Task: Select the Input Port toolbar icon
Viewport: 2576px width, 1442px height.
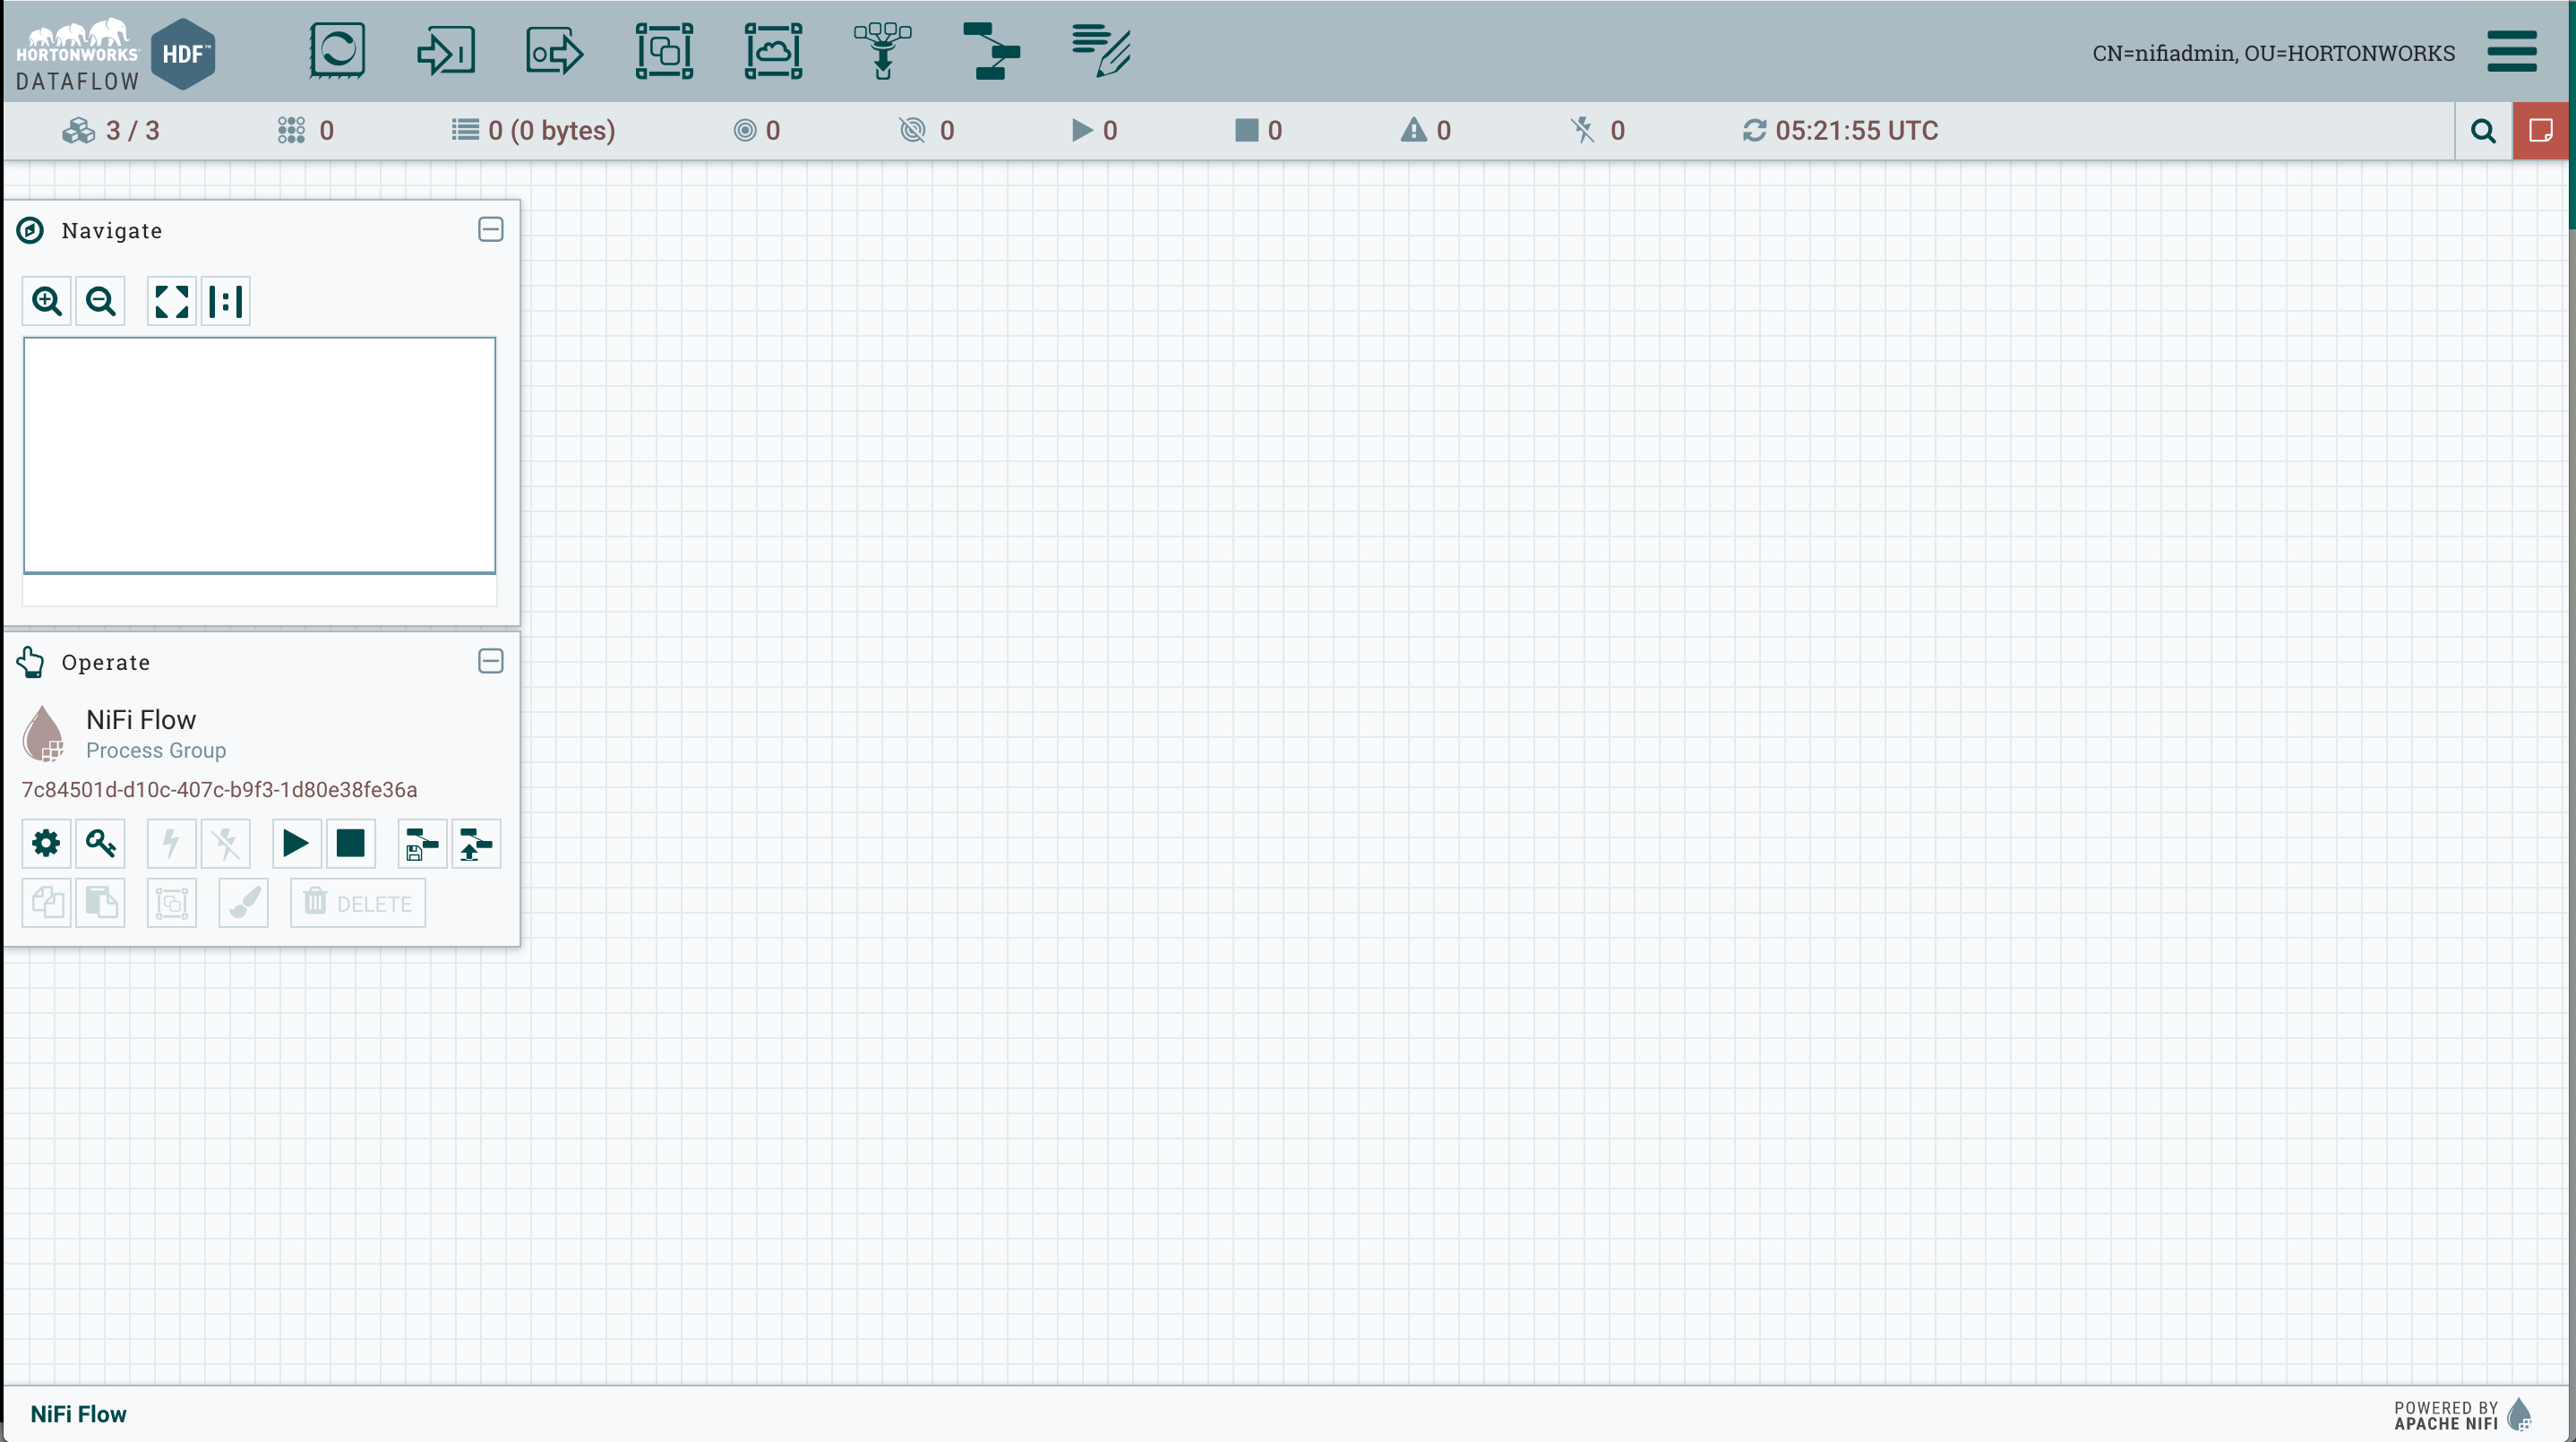Action: click(446, 50)
